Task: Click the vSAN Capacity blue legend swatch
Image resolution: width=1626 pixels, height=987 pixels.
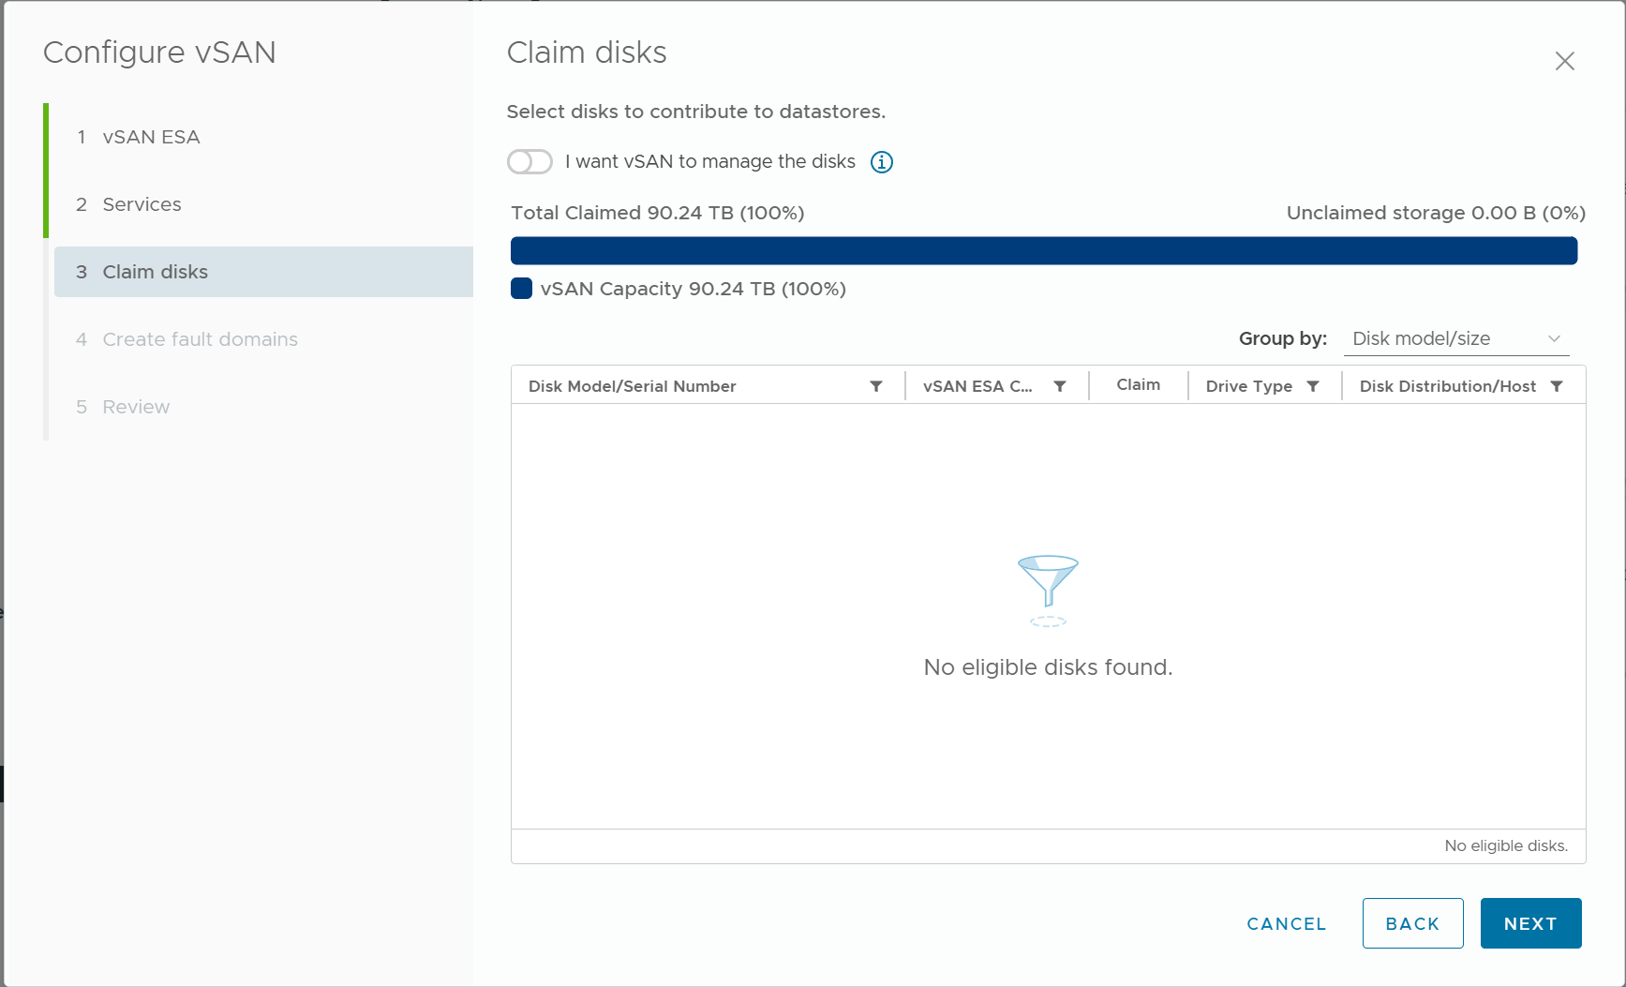Action: [x=522, y=289]
